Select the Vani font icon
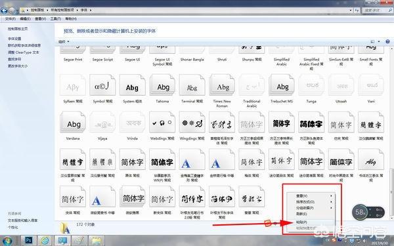This screenshot has width=394, height=246. (371, 85)
